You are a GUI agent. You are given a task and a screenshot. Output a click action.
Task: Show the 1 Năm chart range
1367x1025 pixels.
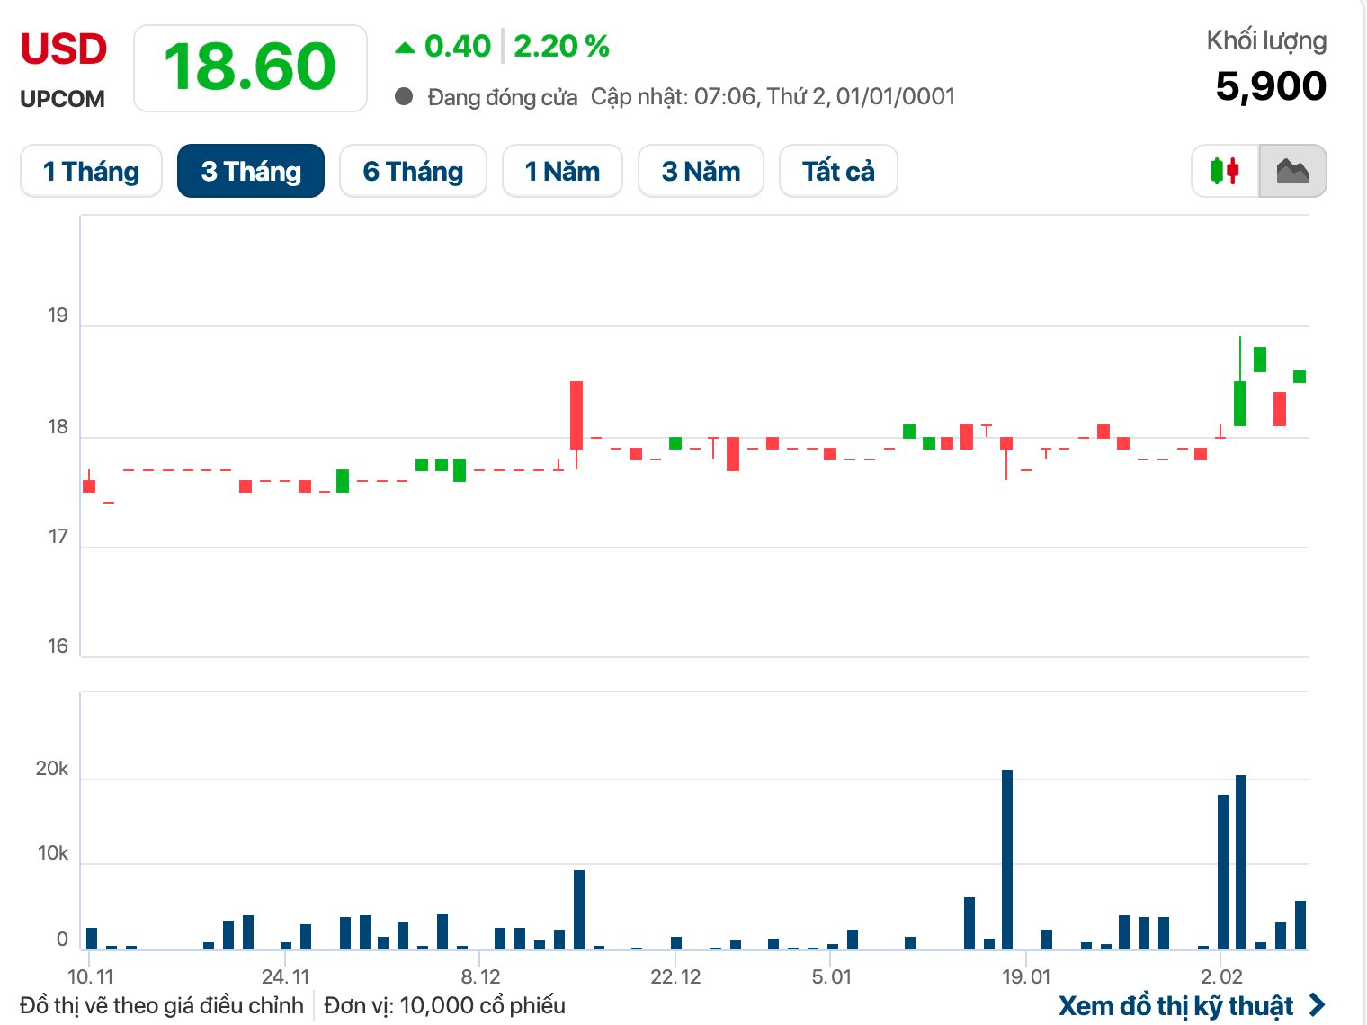click(562, 171)
